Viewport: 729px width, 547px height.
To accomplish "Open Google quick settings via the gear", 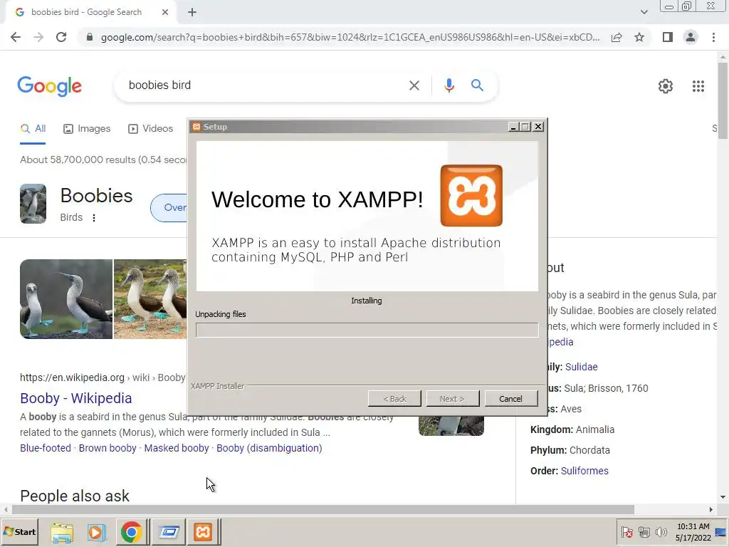I will point(666,86).
